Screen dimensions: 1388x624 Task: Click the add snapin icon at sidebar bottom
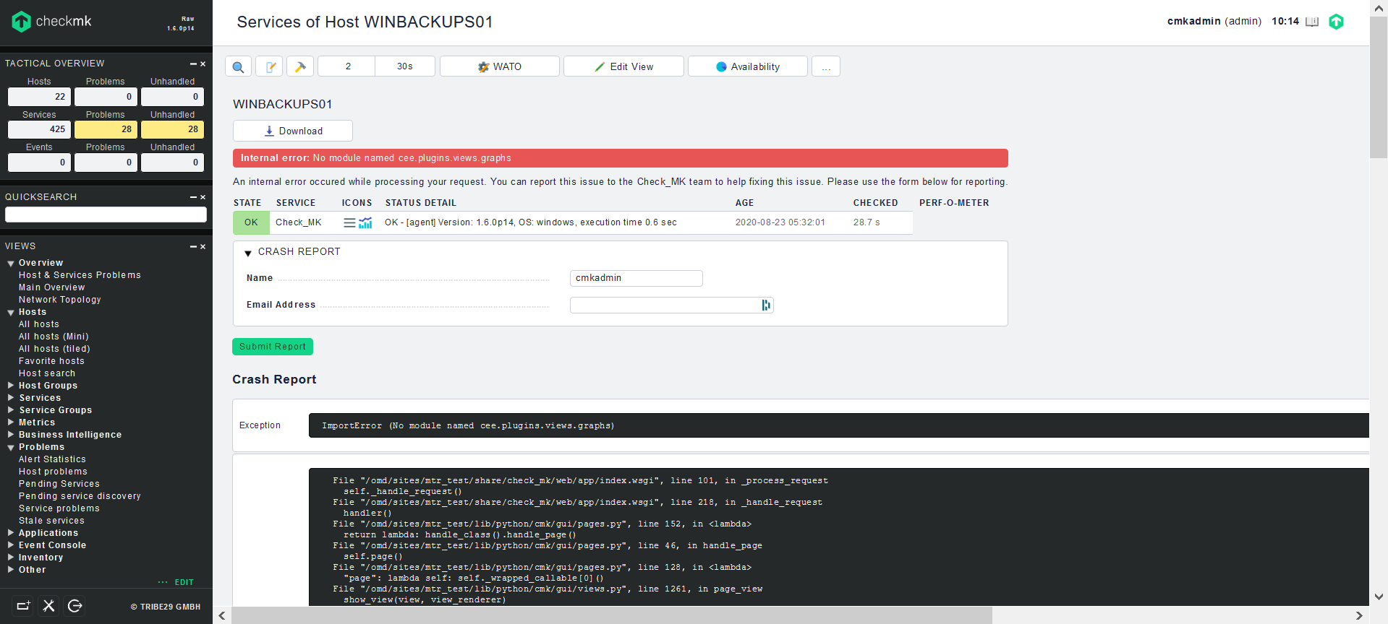pyautogui.click(x=23, y=606)
